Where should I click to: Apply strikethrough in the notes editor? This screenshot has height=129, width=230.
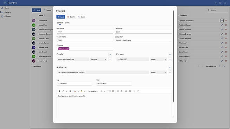[70, 91]
